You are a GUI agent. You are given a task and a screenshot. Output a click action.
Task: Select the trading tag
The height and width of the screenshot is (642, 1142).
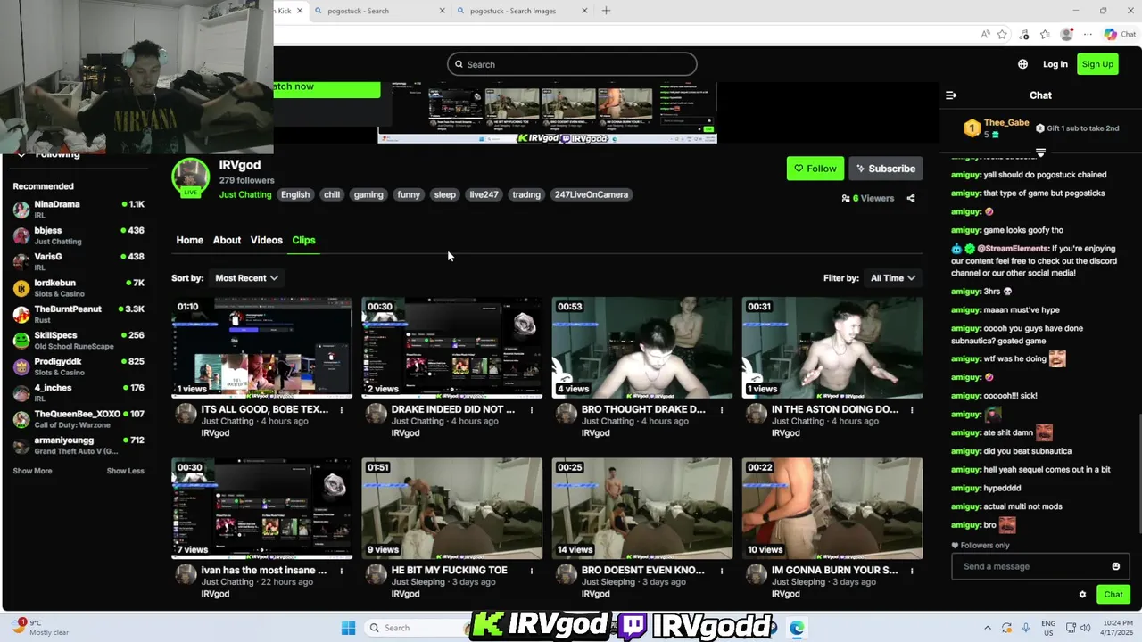pos(526,194)
